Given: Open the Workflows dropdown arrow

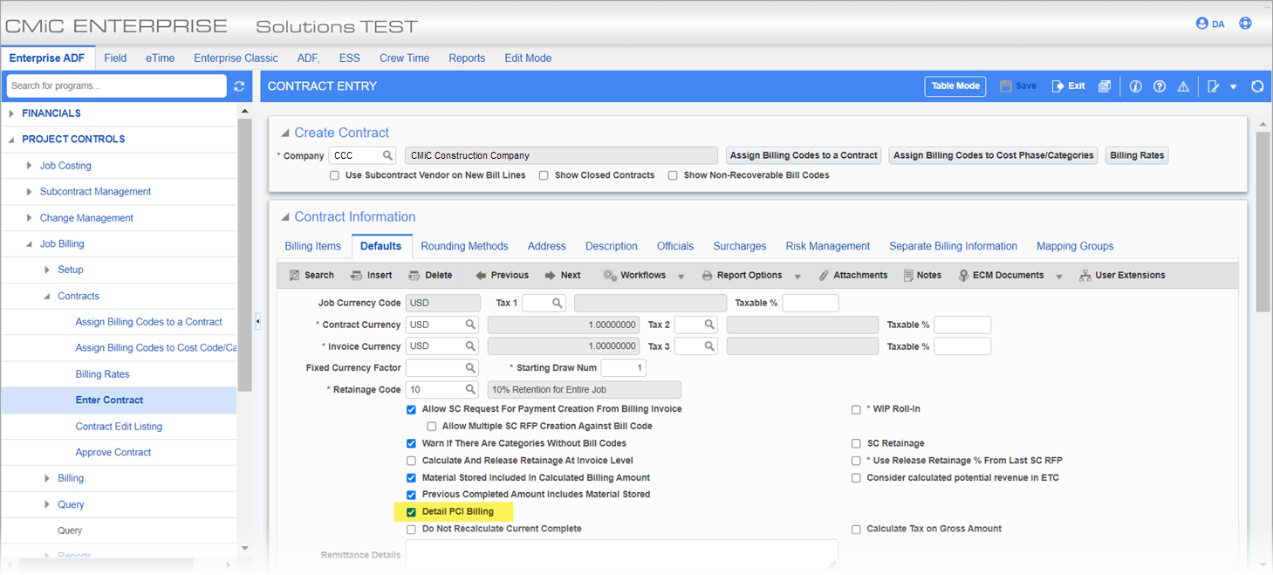Looking at the screenshot, I should 682,276.
